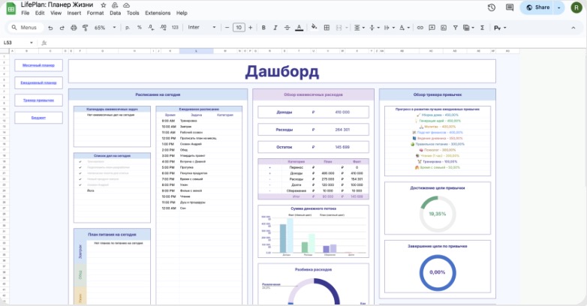Viewport: 587px width, 306px height.
Task: Toggle bold formatting
Action: coord(263,28)
